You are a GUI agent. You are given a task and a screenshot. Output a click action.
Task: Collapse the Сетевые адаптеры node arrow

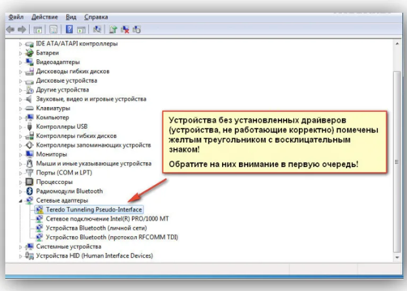20,201
